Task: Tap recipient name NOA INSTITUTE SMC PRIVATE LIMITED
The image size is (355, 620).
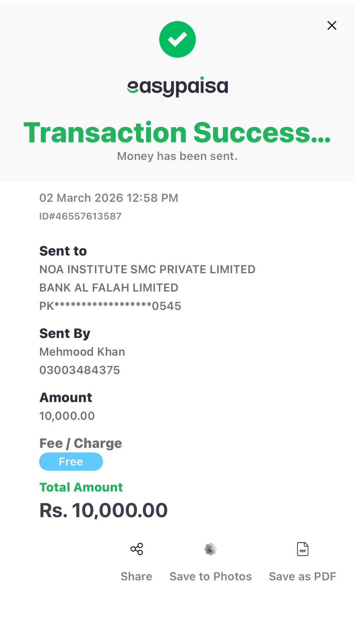Action: [147, 269]
